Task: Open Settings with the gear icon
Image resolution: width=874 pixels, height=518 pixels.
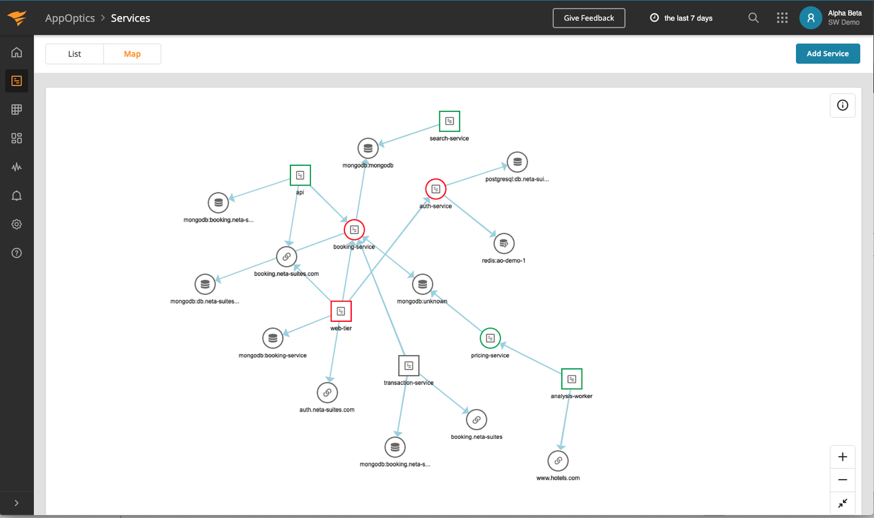Action: click(x=16, y=223)
